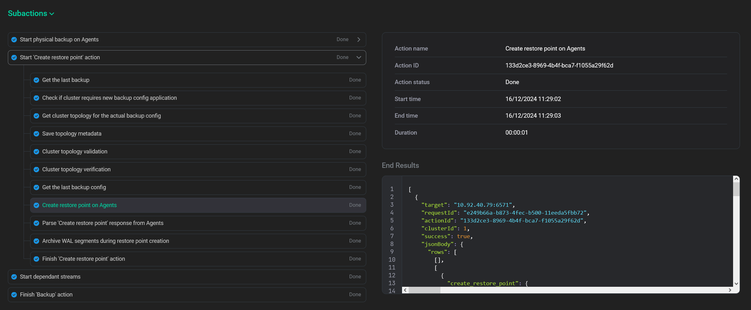This screenshot has width=751, height=310.
Task: Select 'Save topology metadata' subaction
Action: point(198,134)
